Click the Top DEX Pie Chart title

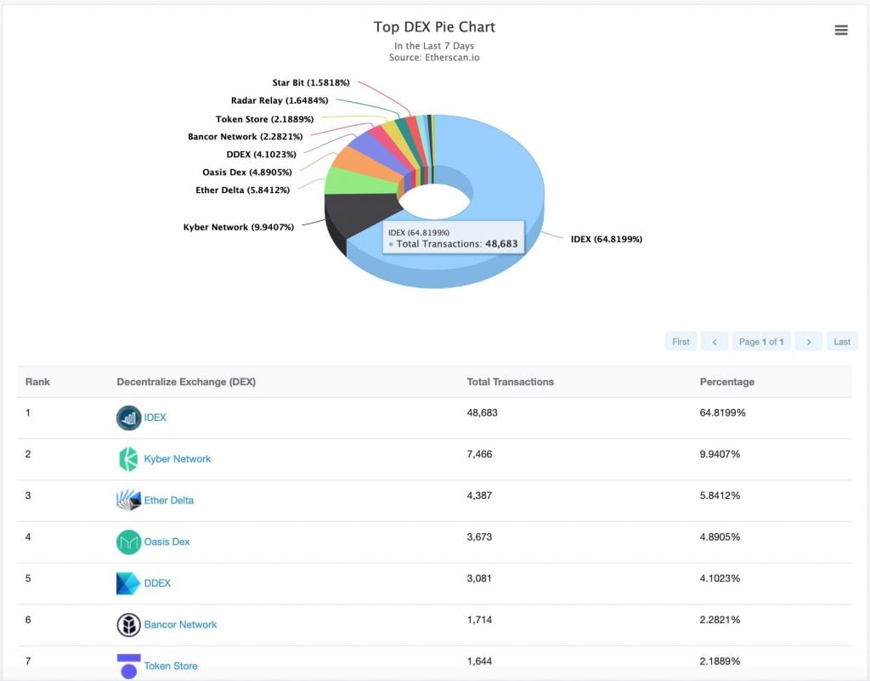[x=434, y=27]
